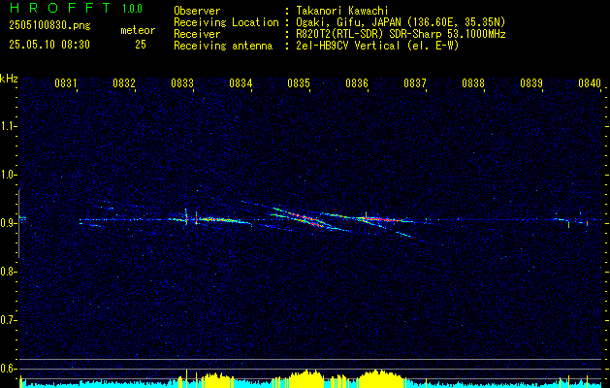Click the 0839 time axis marker

531,82
